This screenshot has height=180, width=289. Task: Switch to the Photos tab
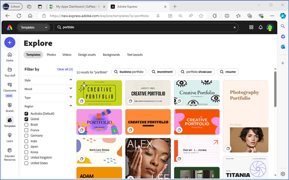(51, 55)
